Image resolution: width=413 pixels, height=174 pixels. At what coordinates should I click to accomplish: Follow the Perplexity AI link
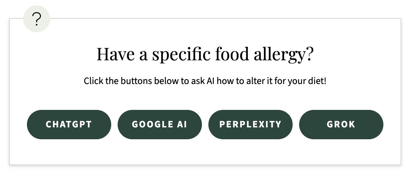click(250, 124)
